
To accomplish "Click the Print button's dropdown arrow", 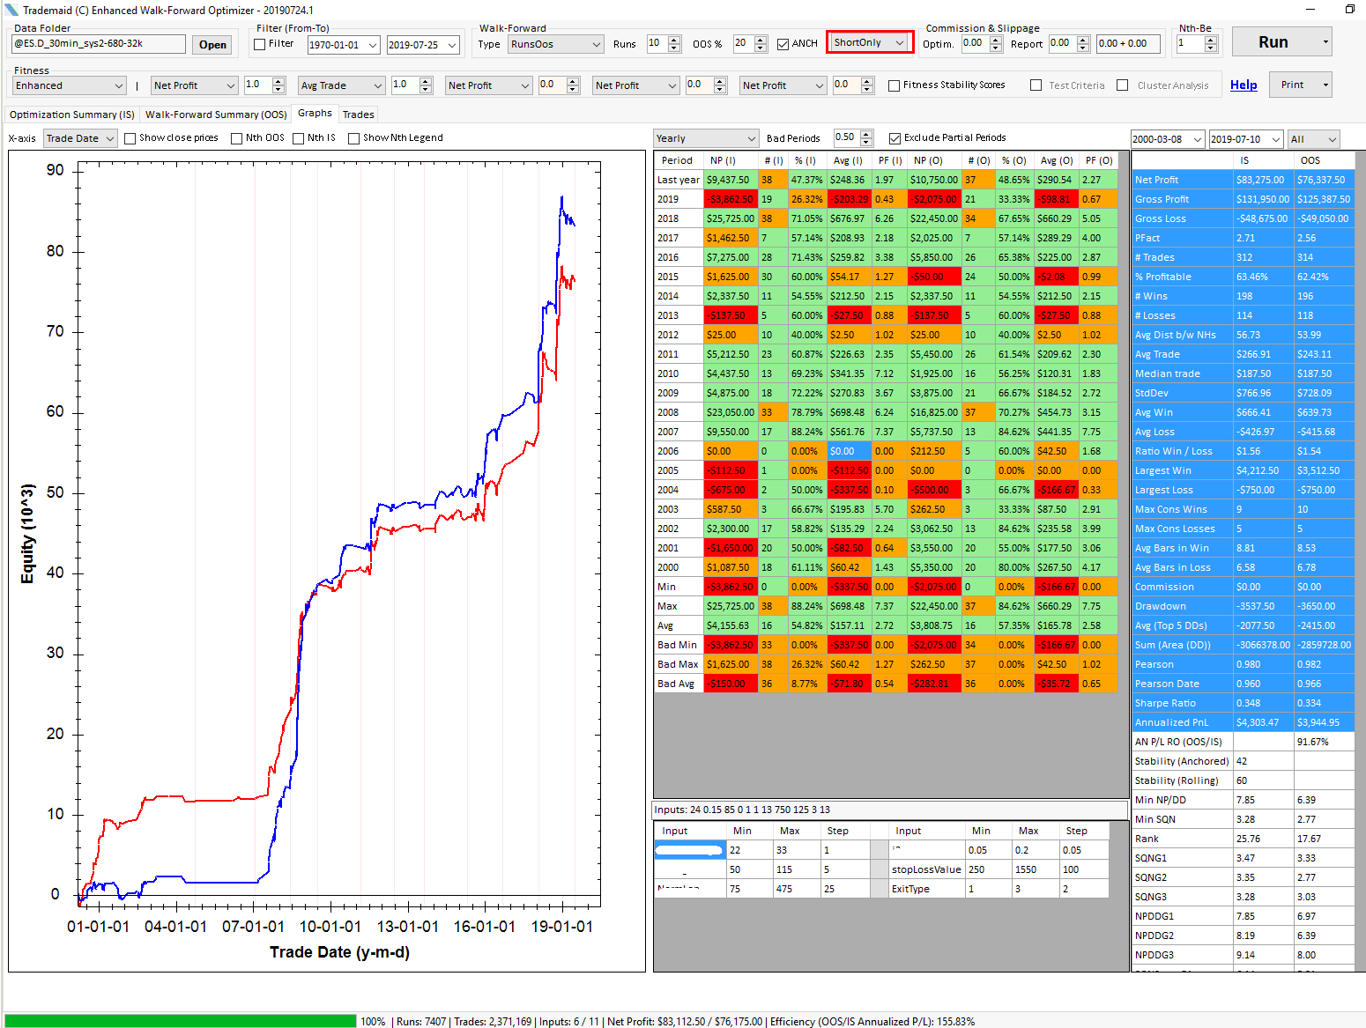I will pyautogui.click(x=1325, y=85).
